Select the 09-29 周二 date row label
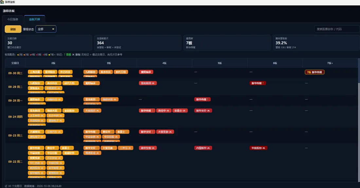 [15, 87]
